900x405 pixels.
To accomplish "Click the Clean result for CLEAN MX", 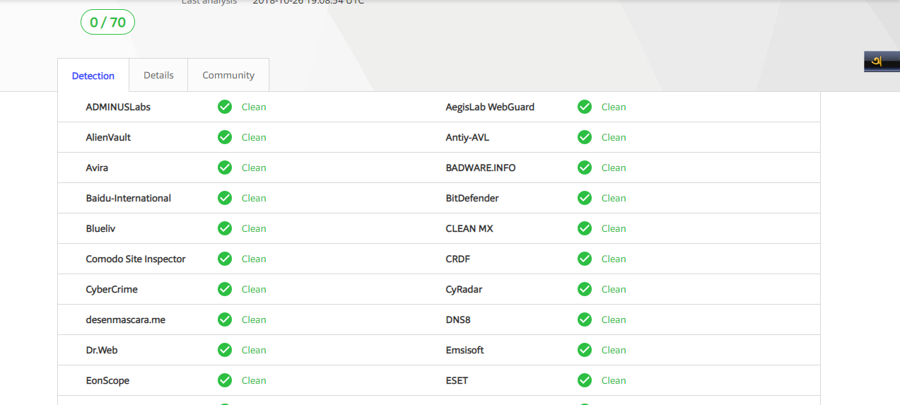I will [x=614, y=228].
